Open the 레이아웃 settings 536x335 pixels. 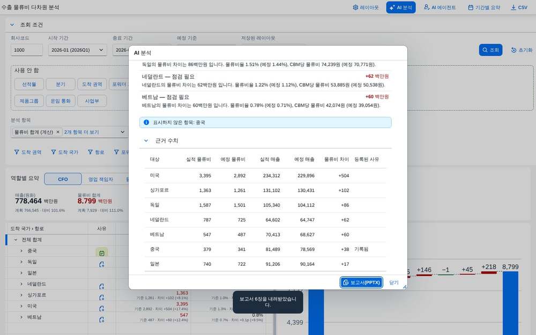366,7
